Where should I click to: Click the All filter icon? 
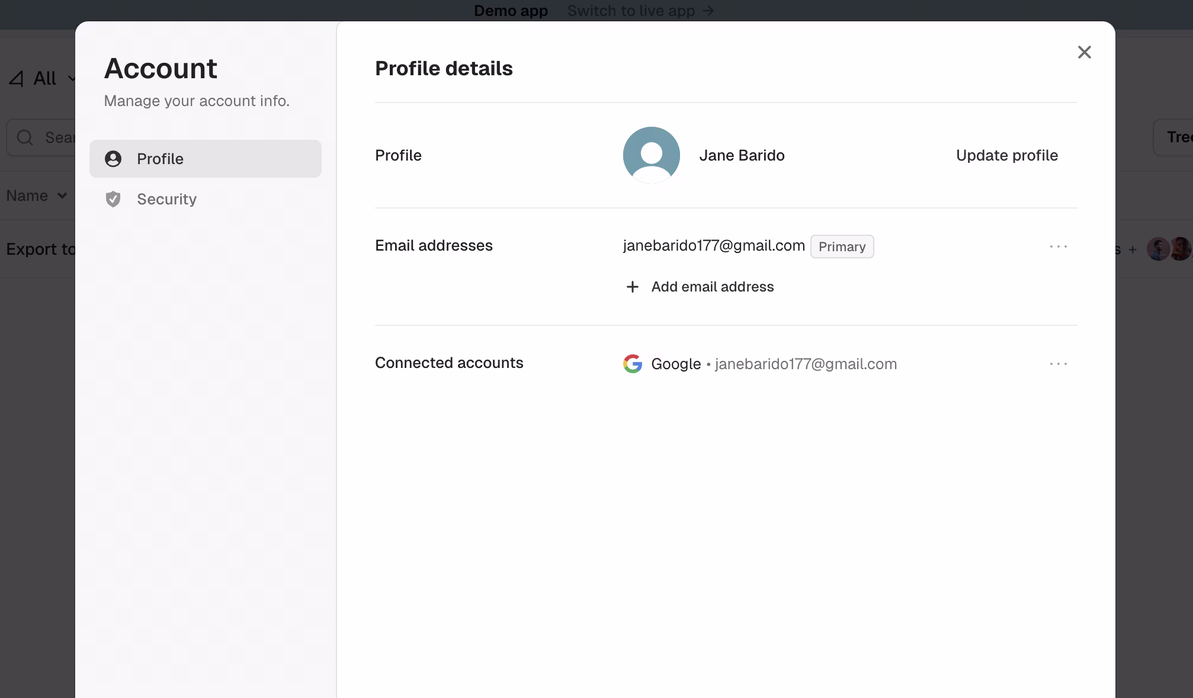pyautogui.click(x=17, y=78)
